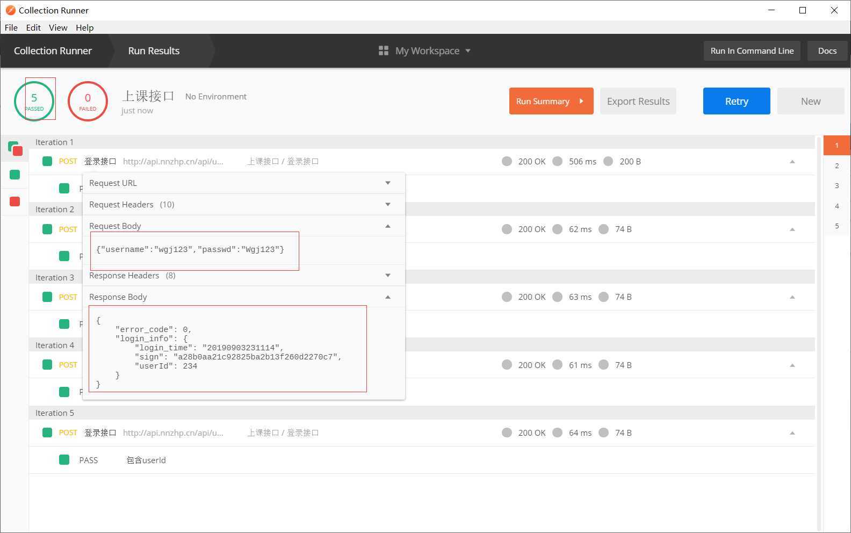The width and height of the screenshot is (851, 533).
Task: Collapse Iteration 3 request row arrow
Action: click(x=792, y=297)
